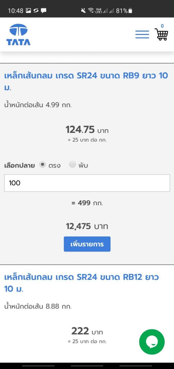174x369 pixels.
Task: Tap the clock time in status bar
Action: point(15,10)
